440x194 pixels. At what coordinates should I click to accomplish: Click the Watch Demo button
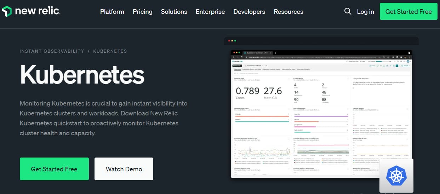124,169
